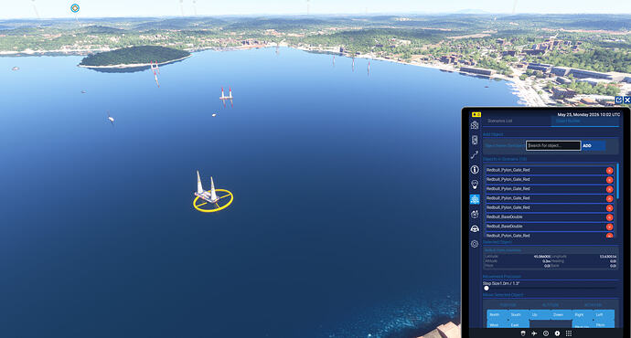Open the steering wheel icon in sidebar
Image resolution: width=631 pixels, height=338 pixels.
pos(475,228)
